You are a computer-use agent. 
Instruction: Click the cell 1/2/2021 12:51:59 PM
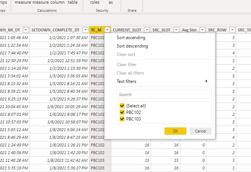tap(59, 61)
